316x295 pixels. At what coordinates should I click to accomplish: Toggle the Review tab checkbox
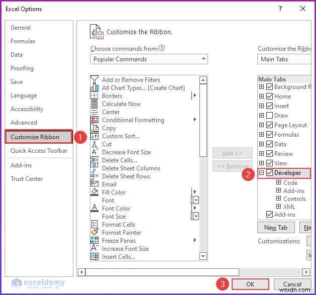[x=269, y=153]
